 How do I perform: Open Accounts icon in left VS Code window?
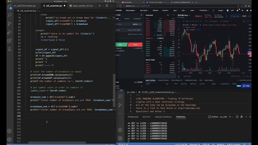pos(9,131)
